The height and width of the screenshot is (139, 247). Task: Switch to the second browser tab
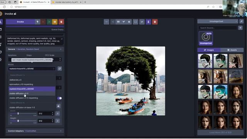click(x=66, y=2)
